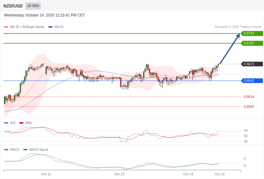
Task: Click the blue 0.6642 pivot price tag
Action: click(252, 81)
